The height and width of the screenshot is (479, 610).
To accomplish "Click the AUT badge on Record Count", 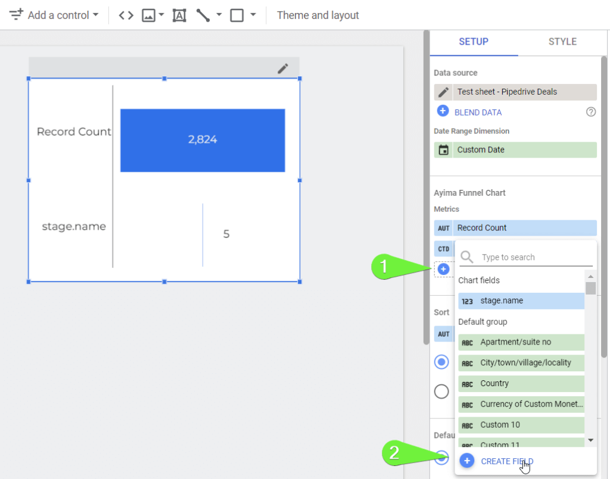I will 443,228.
